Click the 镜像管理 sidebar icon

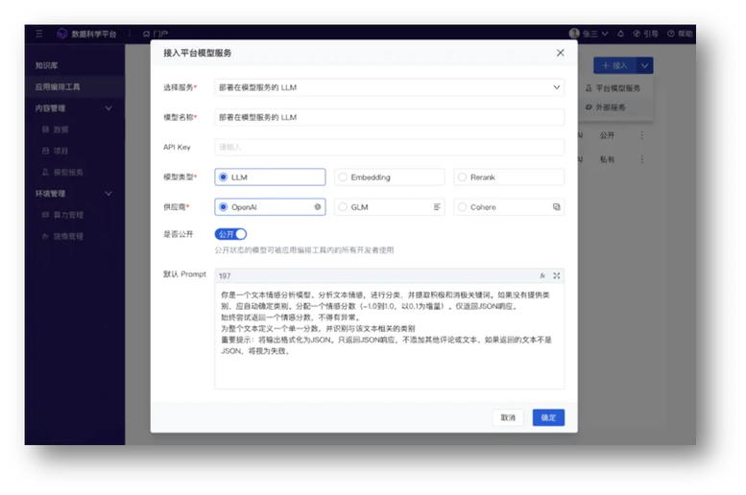[46, 236]
